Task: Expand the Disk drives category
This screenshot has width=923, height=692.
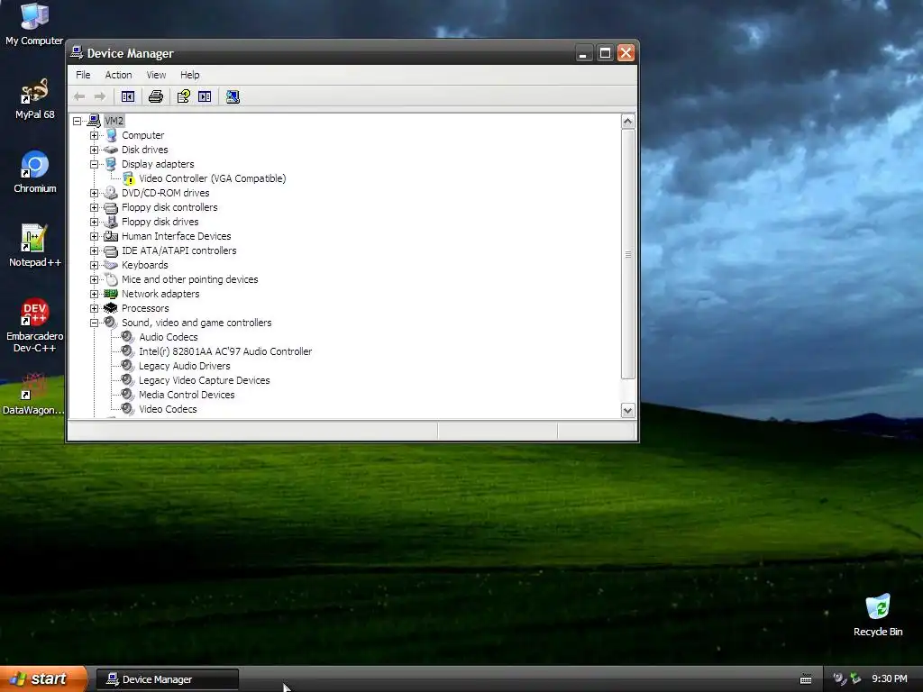Action: point(94,150)
